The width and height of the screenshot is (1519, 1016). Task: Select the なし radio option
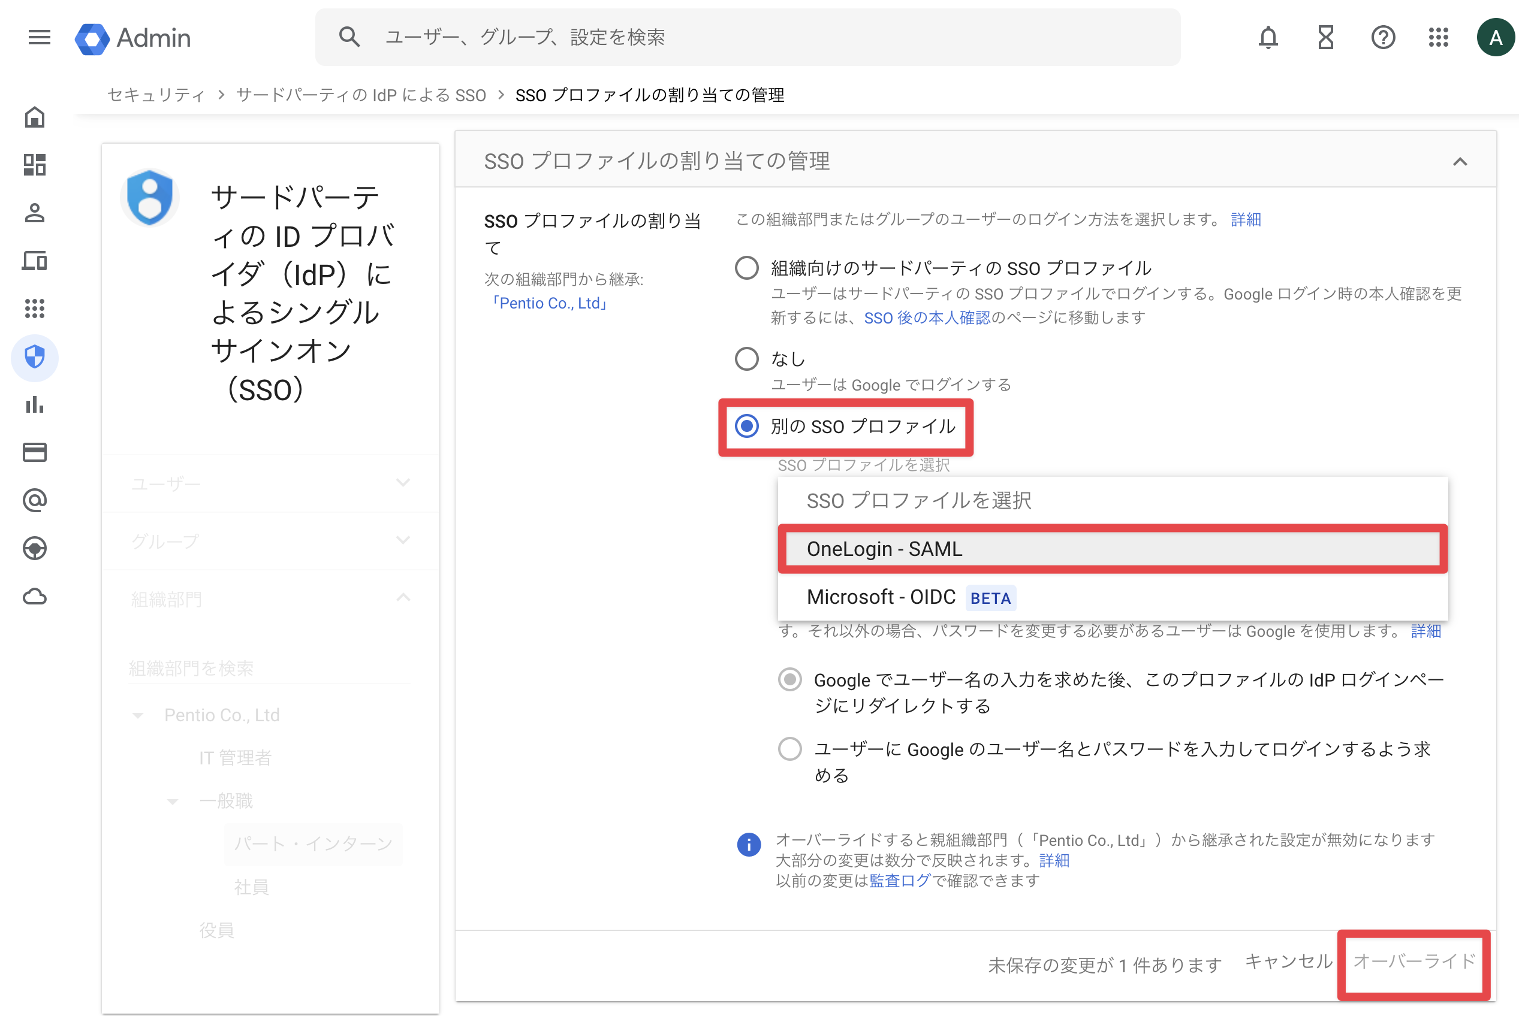pyautogui.click(x=747, y=358)
